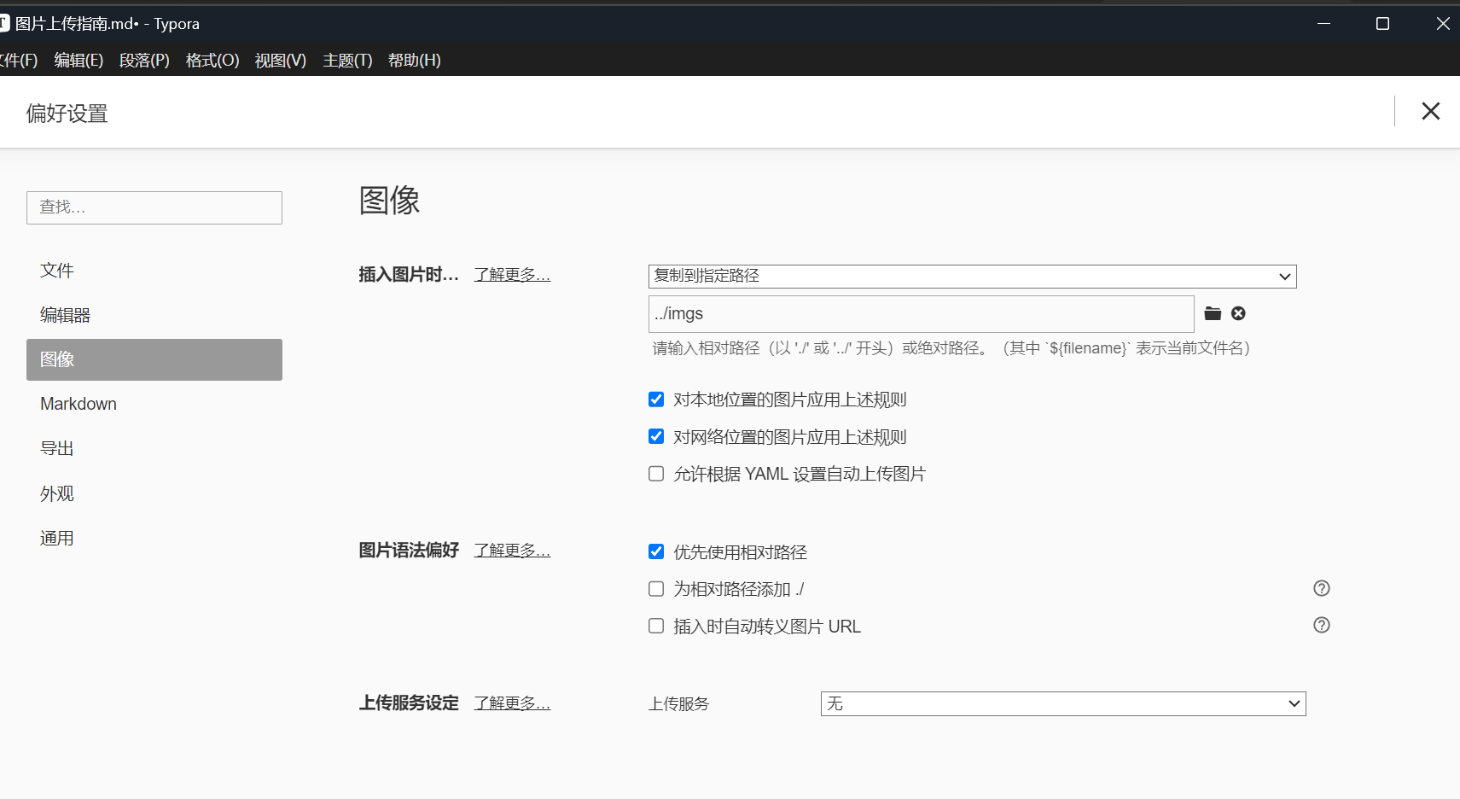The width and height of the screenshot is (1460, 799).
Task: Select 文件 in the preferences sidebar
Action: pos(154,271)
